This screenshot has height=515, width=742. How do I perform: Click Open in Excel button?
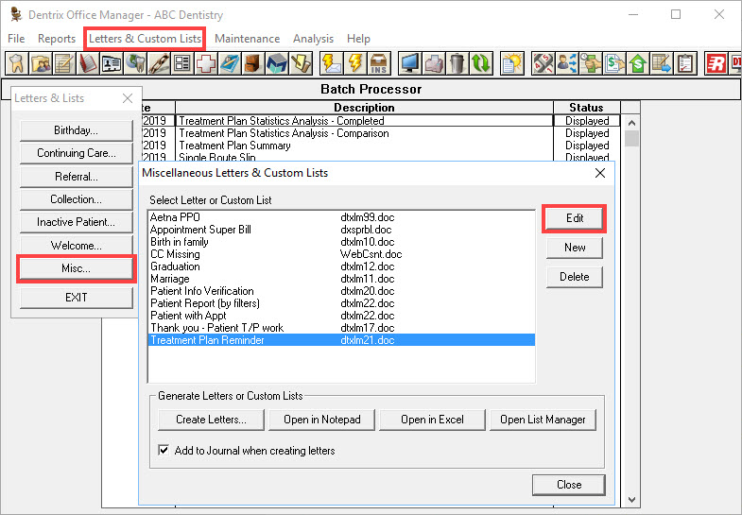(x=432, y=420)
